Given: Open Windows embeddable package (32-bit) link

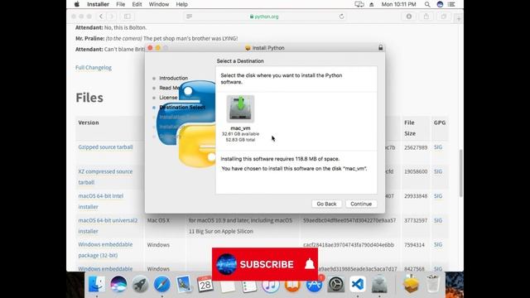Looking at the screenshot, I should pyautogui.click(x=105, y=250).
